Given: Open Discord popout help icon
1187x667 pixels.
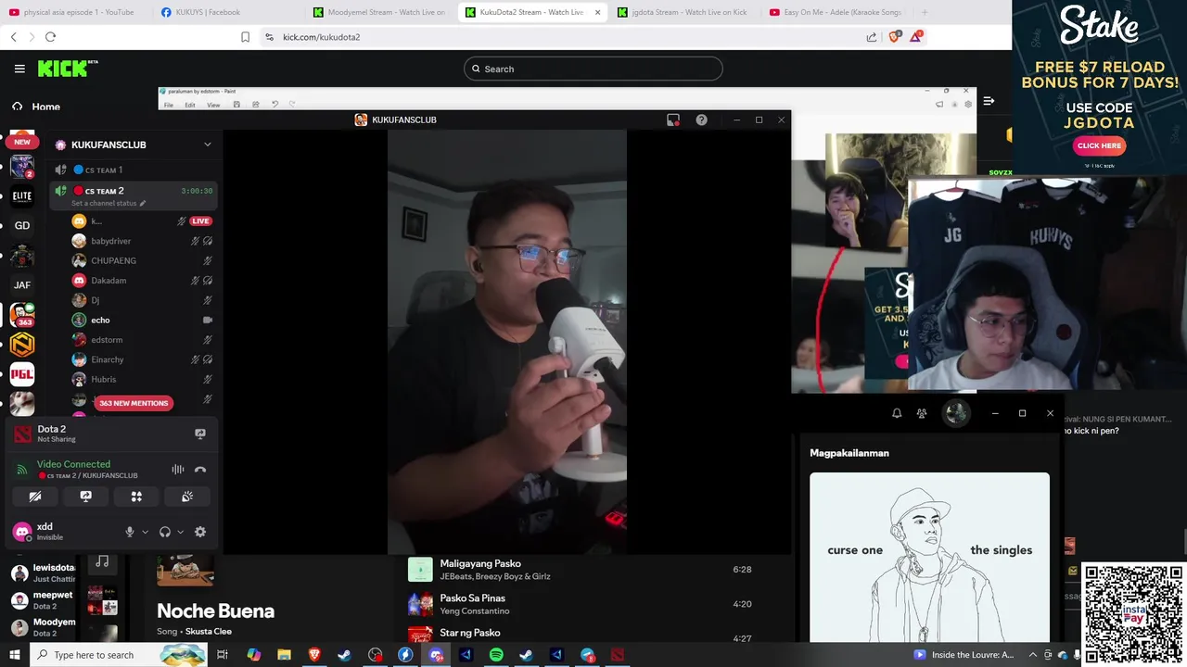Looking at the screenshot, I should pos(701,120).
